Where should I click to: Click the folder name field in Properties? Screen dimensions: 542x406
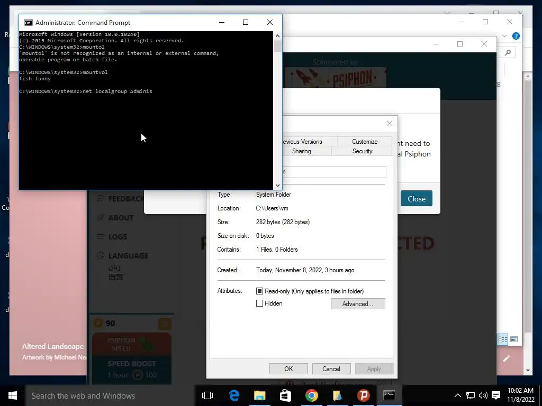coord(334,172)
